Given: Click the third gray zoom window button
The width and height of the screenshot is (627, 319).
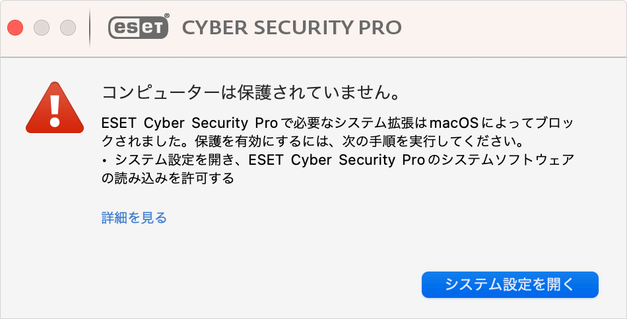Looking at the screenshot, I should coord(68,28).
